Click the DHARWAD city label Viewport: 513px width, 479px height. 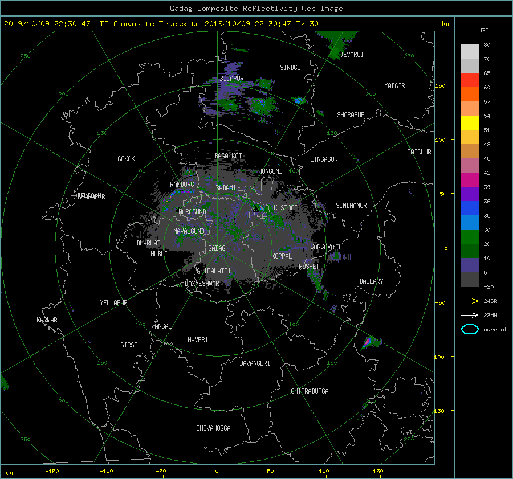tap(148, 243)
